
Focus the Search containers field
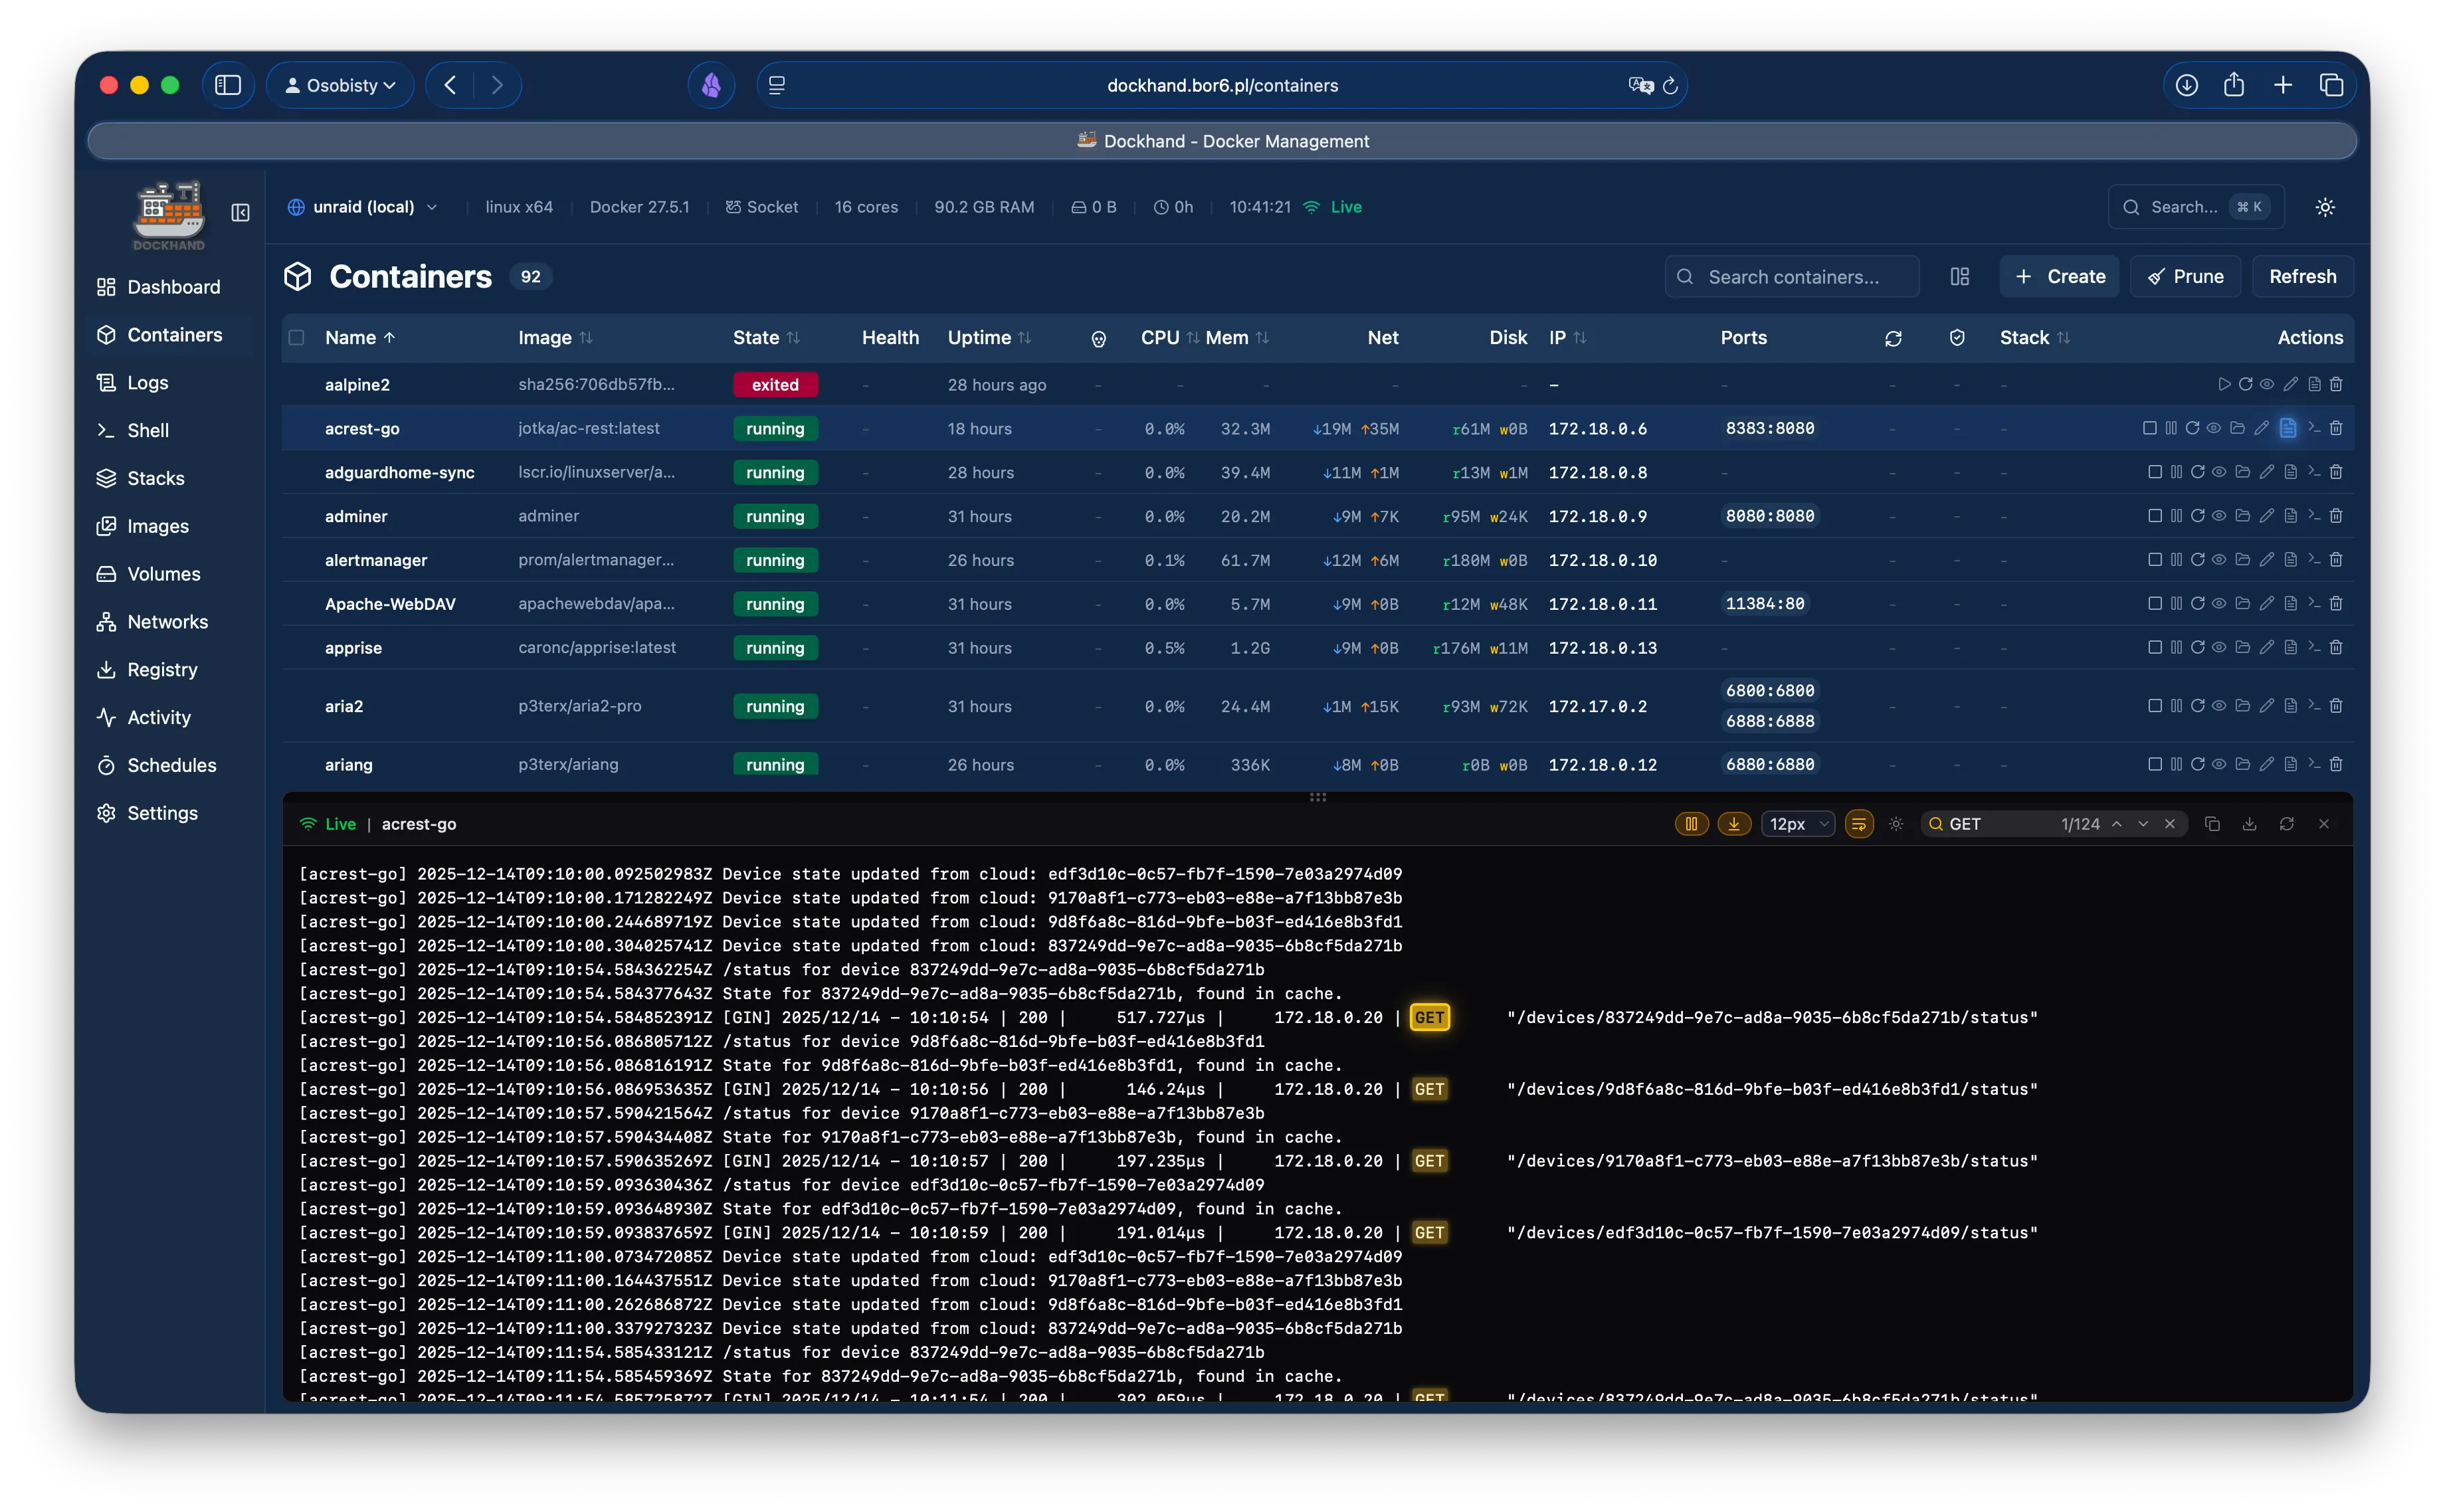tap(1793, 277)
